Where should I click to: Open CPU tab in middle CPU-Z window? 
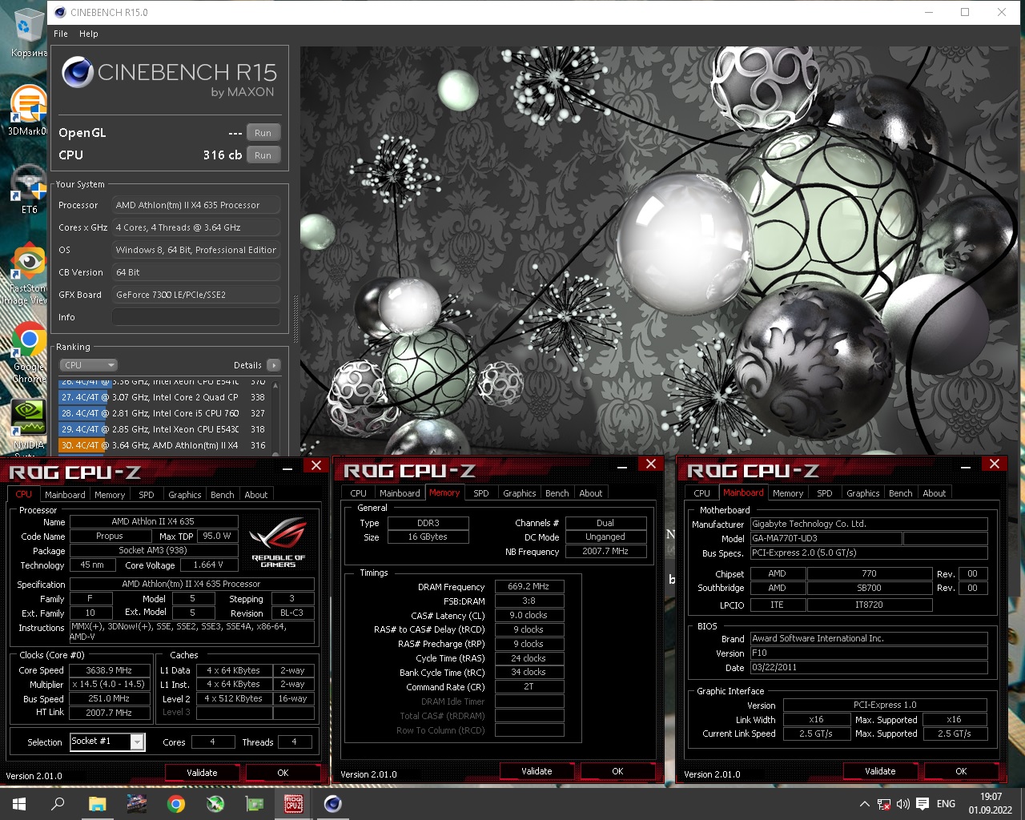359,493
